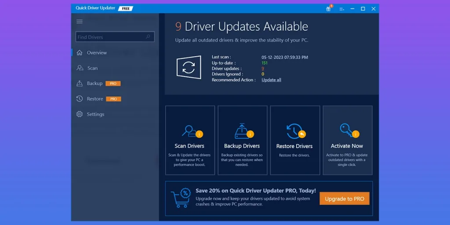The width and height of the screenshot is (450, 225).
Task: Select Overview in the sidebar
Action: [97, 53]
